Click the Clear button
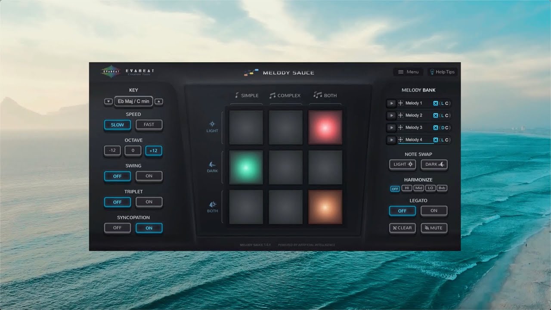This screenshot has width=551, height=310. (402, 228)
